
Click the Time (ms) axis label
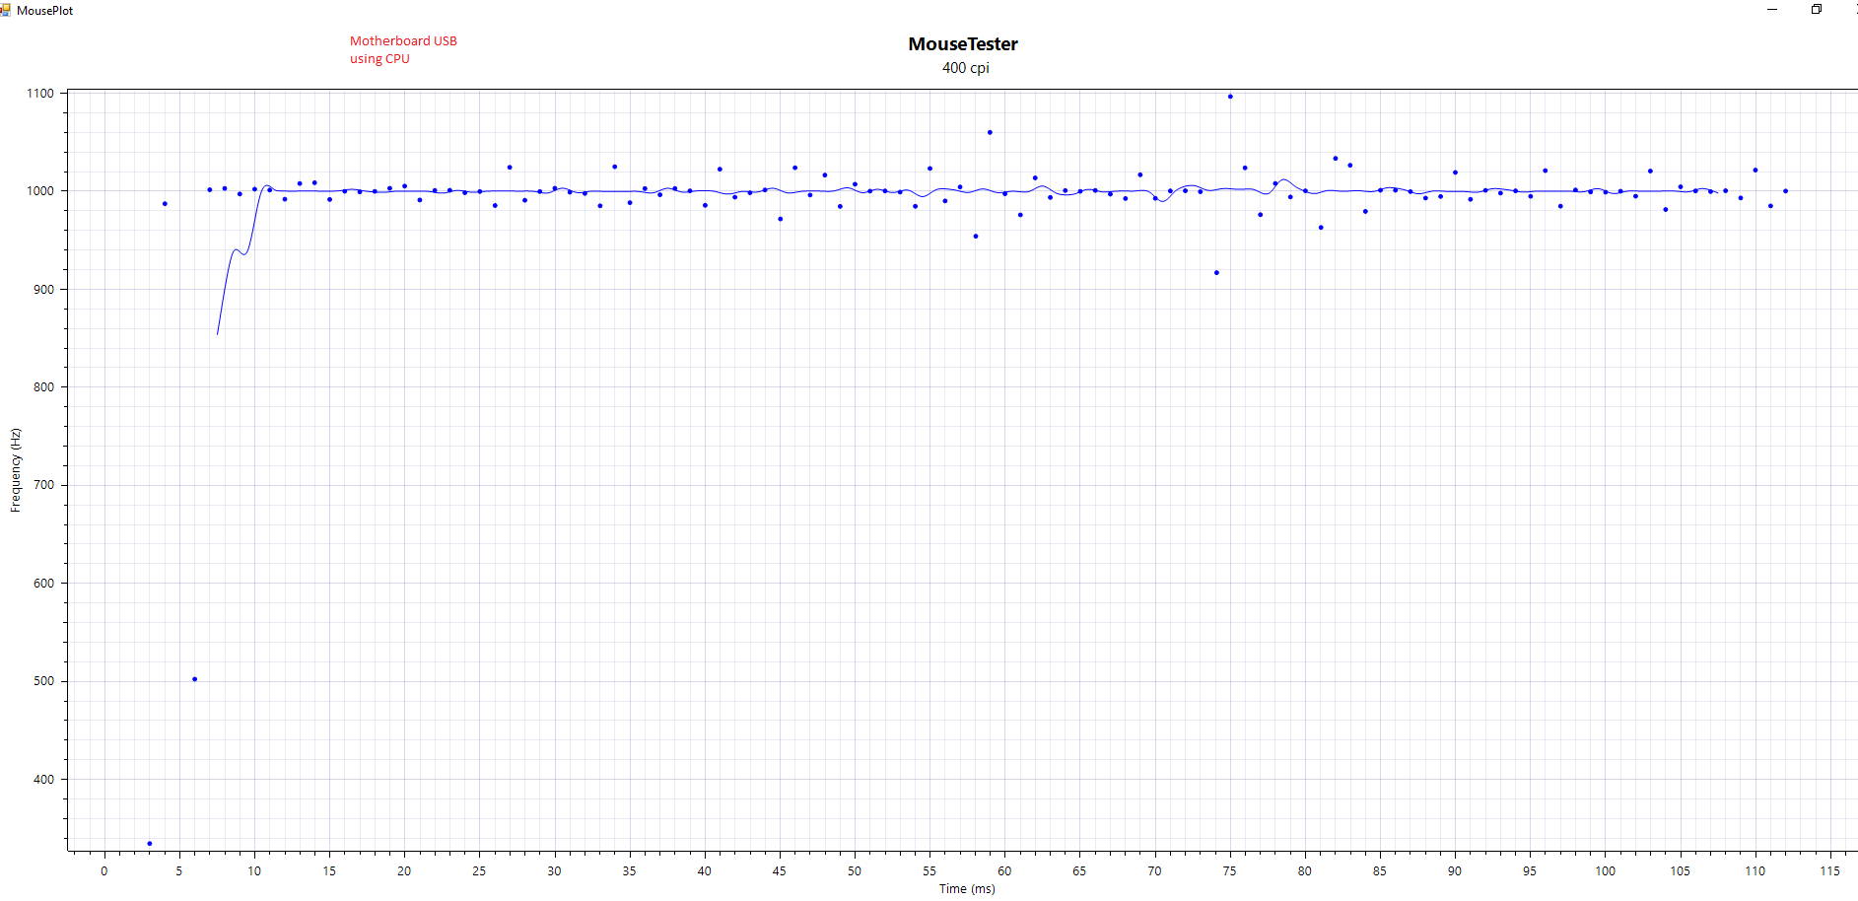point(966,888)
